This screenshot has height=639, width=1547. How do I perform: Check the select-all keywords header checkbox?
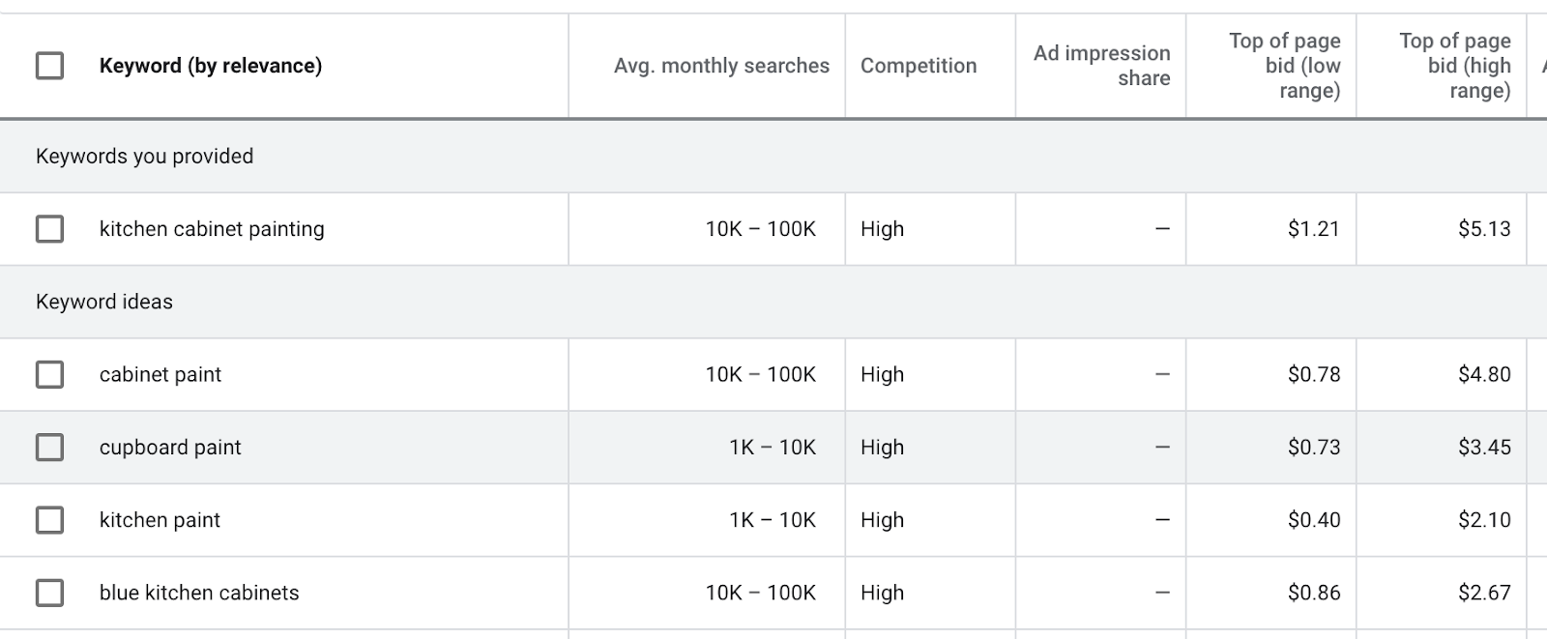(49, 66)
